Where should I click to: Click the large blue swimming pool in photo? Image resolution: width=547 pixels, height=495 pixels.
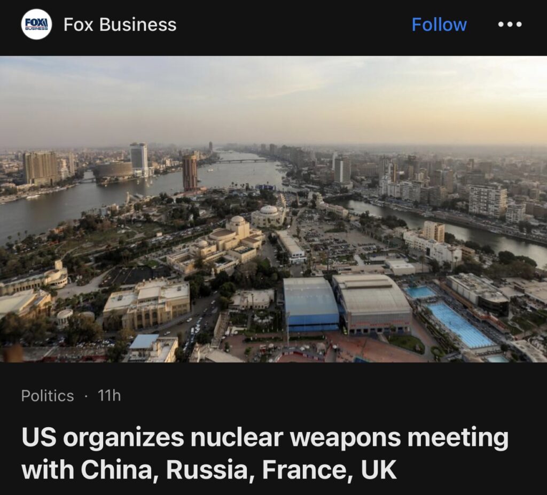click(459, 325)
